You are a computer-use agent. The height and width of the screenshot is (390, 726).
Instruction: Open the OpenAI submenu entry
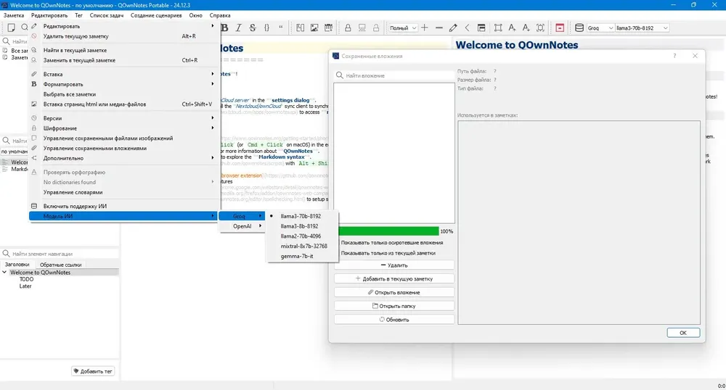click(242, 226)
